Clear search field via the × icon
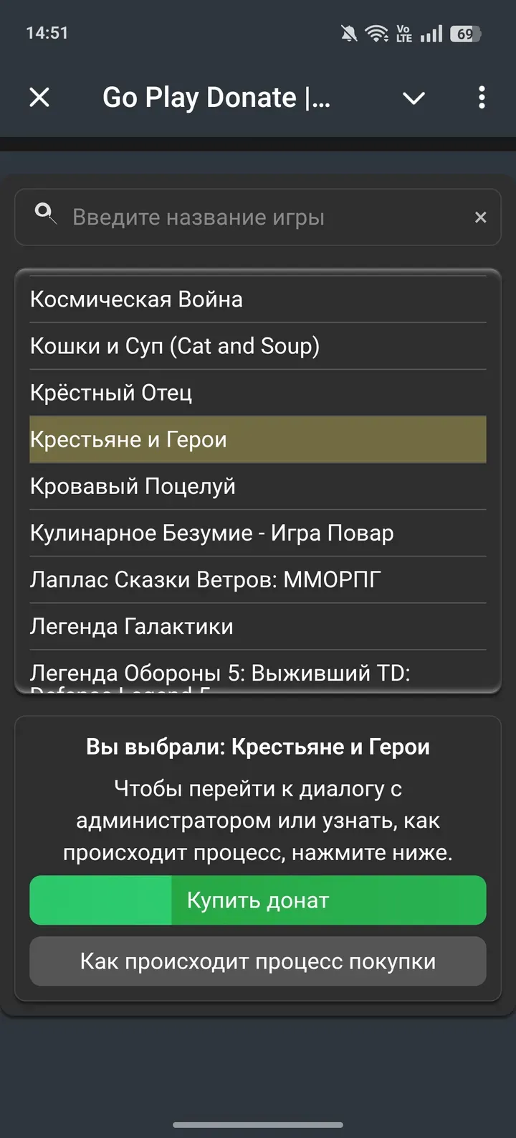 (480, 217)
